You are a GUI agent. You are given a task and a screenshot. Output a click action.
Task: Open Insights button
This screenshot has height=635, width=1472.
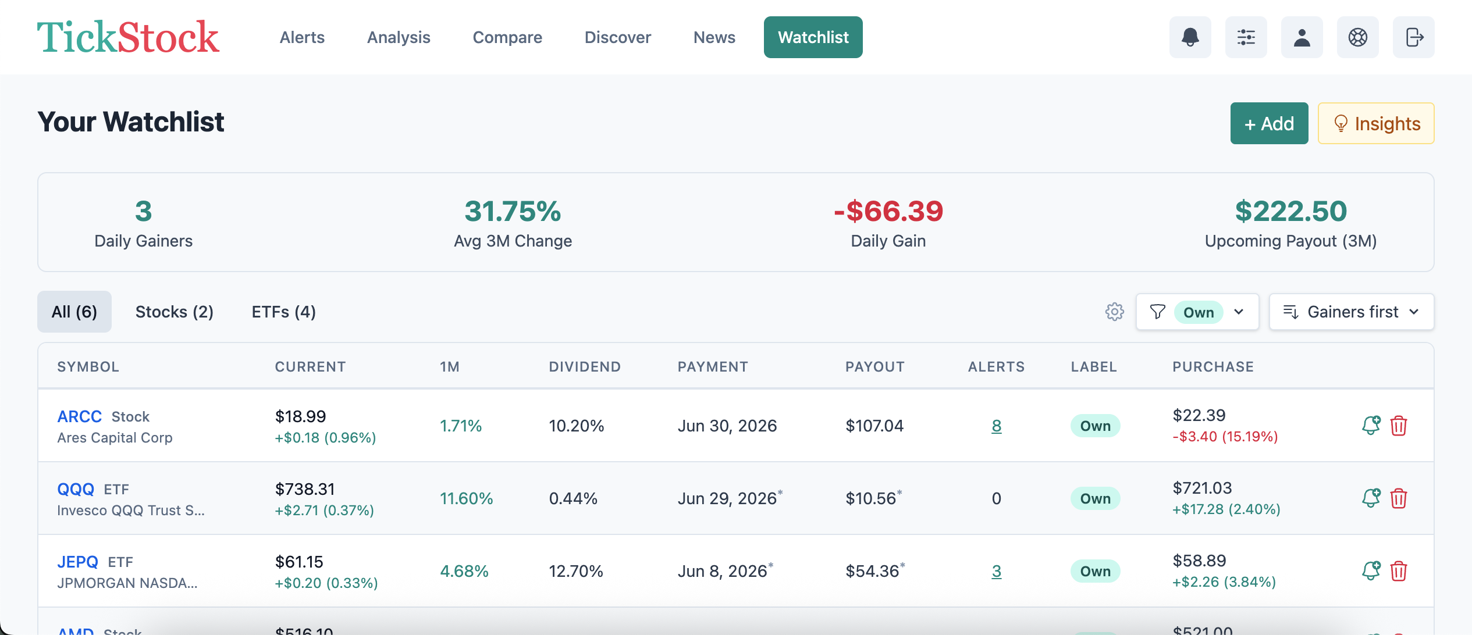pos(1376,123)
